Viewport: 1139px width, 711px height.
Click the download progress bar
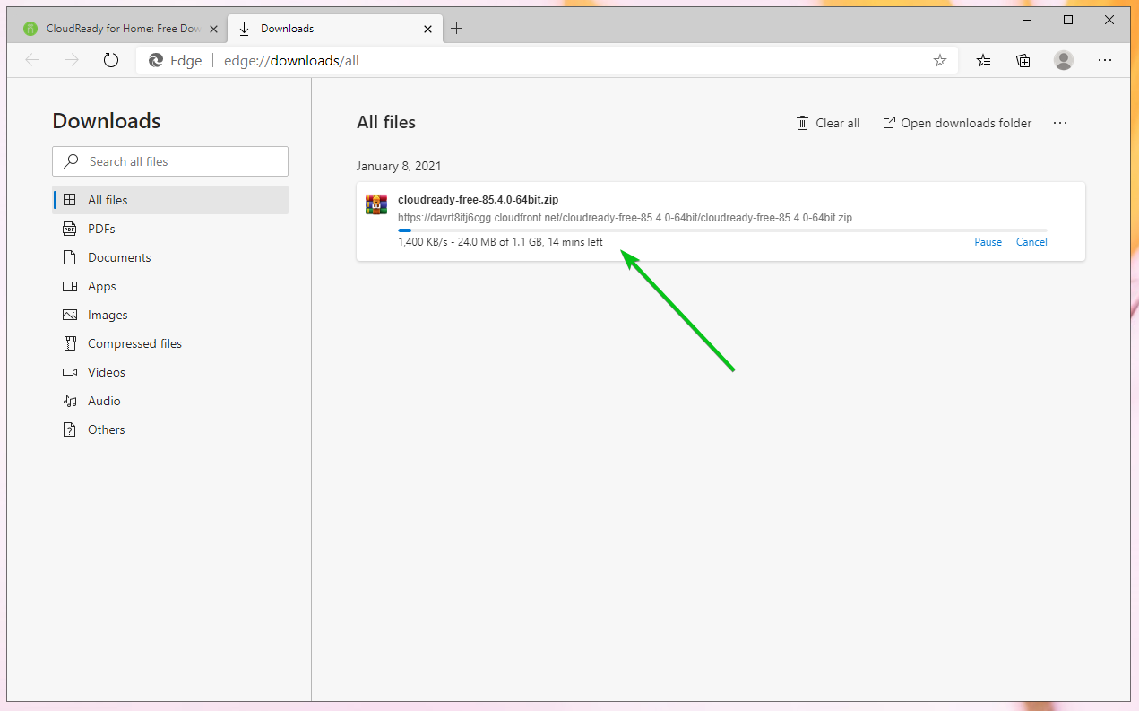[x=722, y=230]
